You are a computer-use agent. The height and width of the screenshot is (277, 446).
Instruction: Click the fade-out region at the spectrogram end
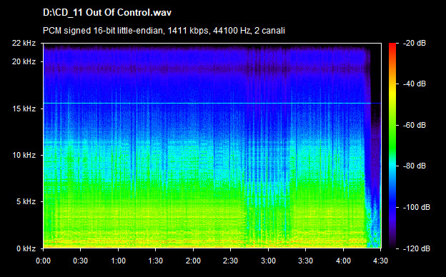coord(373,148)
